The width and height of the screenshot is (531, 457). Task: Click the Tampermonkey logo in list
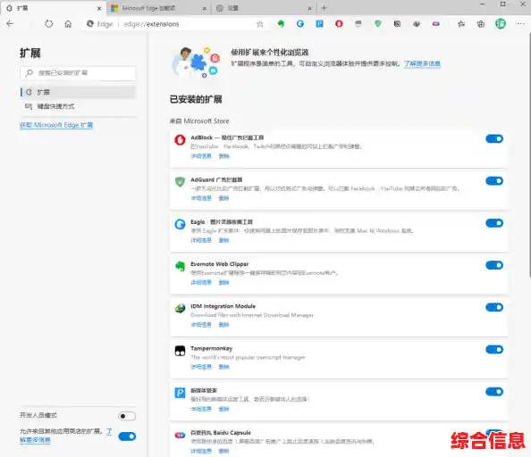(180, 351)
